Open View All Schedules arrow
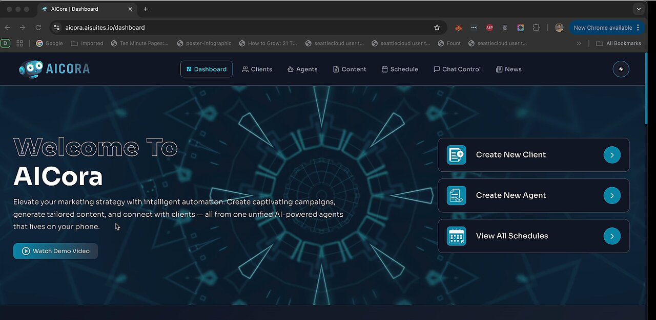This screenshot has width=656, height=320. [x=612, y=236]
